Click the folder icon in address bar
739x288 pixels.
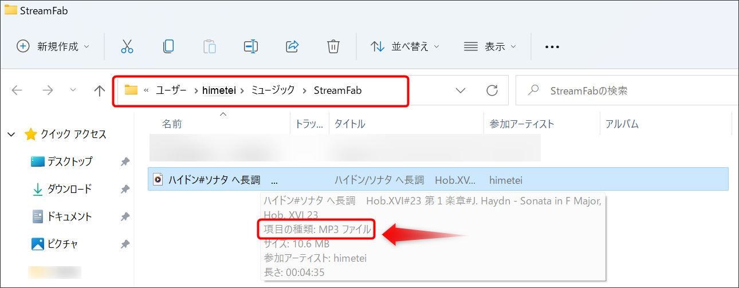coord(132,90)
